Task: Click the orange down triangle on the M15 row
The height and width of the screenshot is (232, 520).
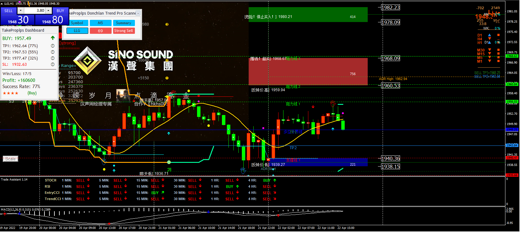Action: (x=490, y=54)
